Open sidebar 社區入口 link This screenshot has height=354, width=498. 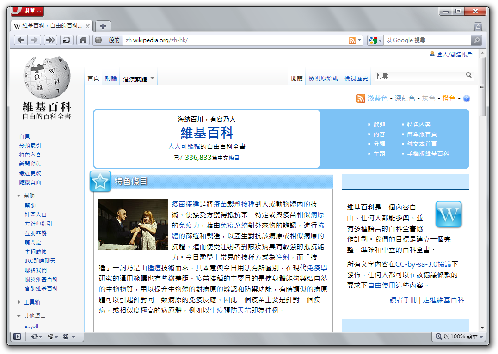tap(36, 215)
